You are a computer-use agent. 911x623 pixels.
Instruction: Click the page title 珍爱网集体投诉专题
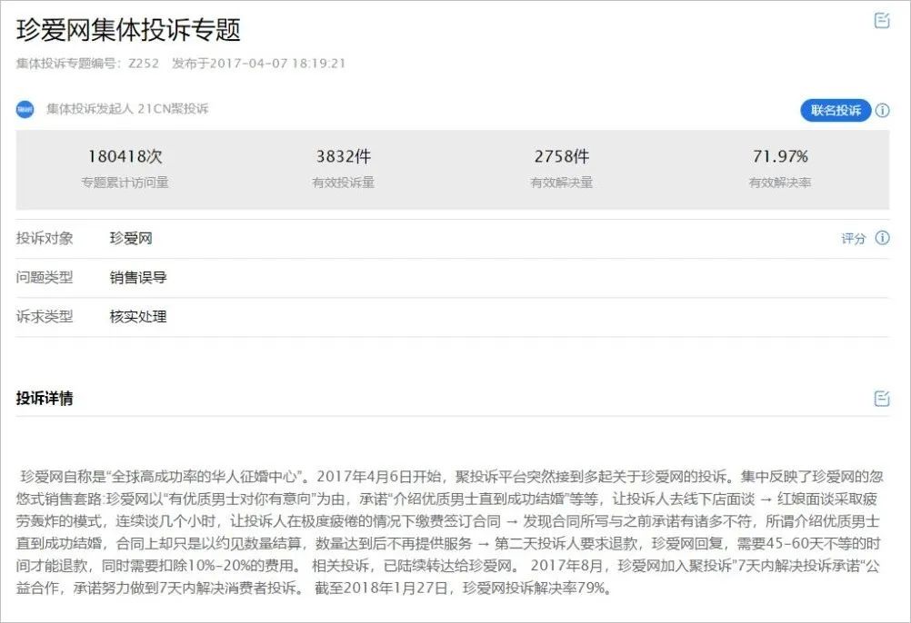pos(129,28)
